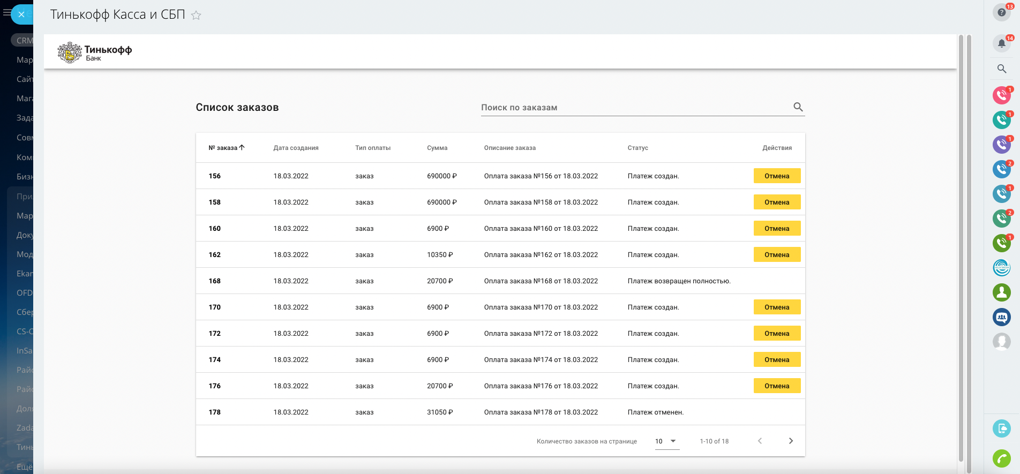Cancel payment for order 176

(777, 386)
